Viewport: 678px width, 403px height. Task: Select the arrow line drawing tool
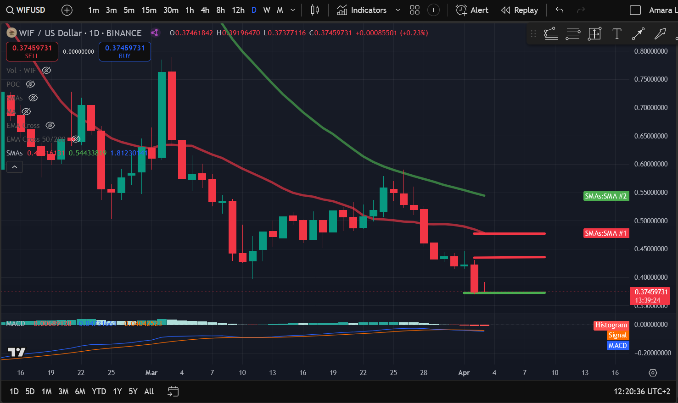pos(638,33)
